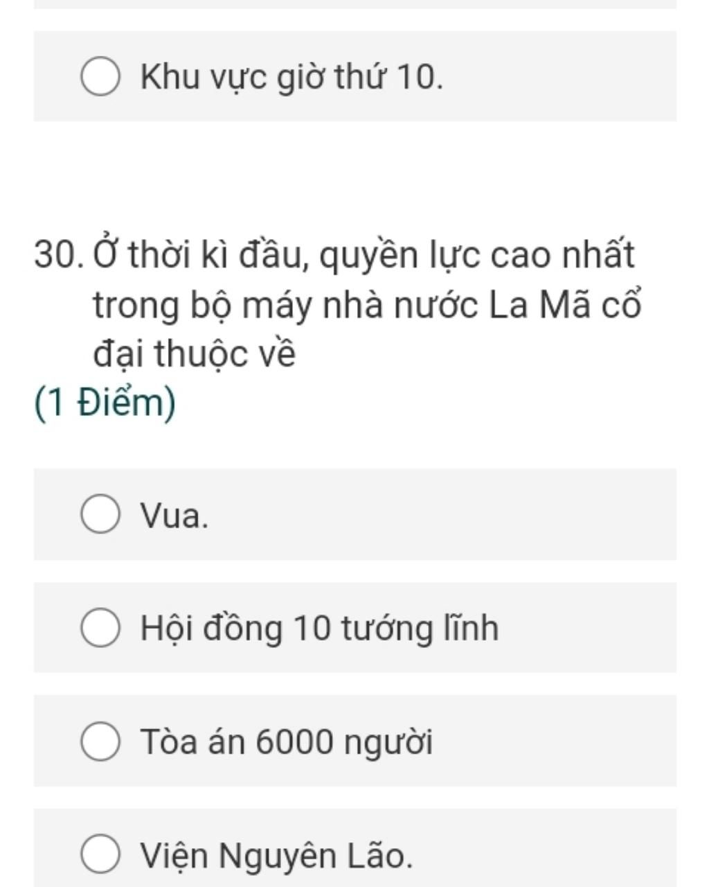Click blank area of the Hội đồng option row
This screenshot has width=709, height=887.
(x=589, y=628)
